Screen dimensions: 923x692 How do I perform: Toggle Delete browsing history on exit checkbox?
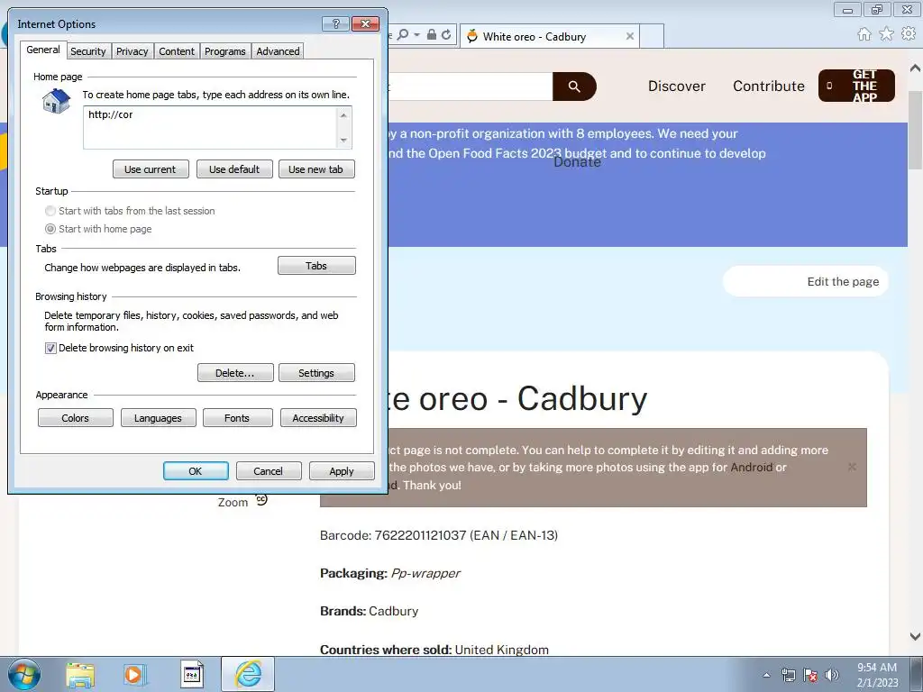click(50, 348)
